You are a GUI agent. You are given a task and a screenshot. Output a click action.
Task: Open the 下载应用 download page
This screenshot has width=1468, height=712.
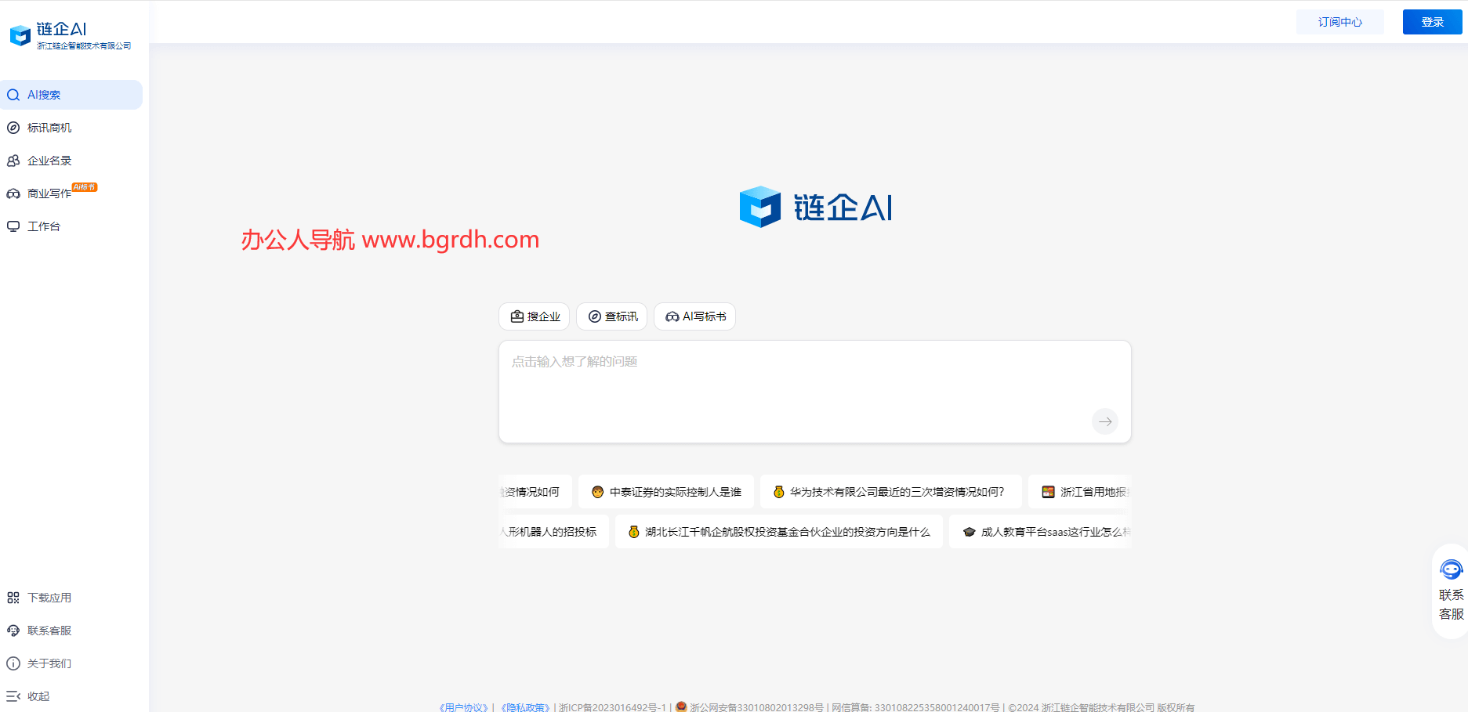[49, 597]
